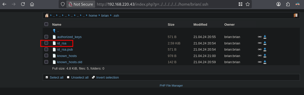Click the known_hosts.old file icon
The width and height of the screenshot is (304, 95).
(54, 62)
